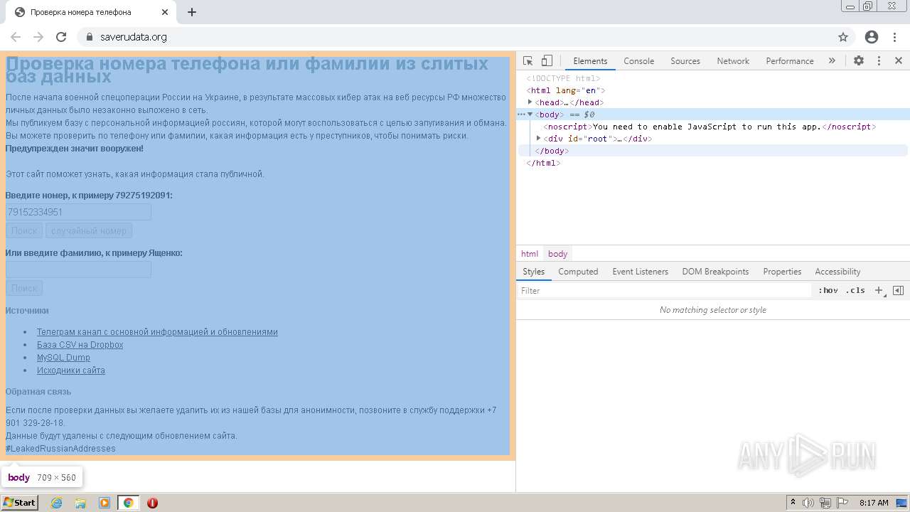Open DevTools settings gear

tap(859, 61)
